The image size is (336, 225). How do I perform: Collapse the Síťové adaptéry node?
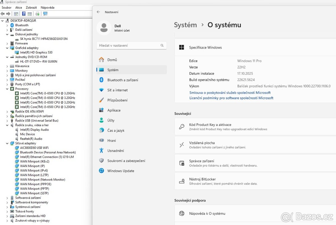pos(7,143)
